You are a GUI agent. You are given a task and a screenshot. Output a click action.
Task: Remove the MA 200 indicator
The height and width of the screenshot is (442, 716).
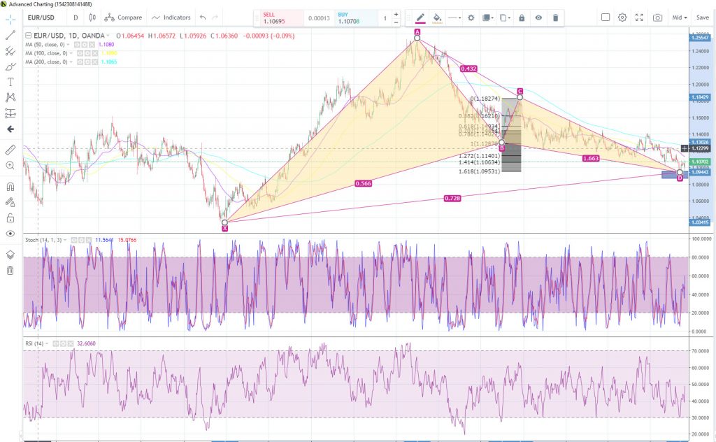point(94,62)
